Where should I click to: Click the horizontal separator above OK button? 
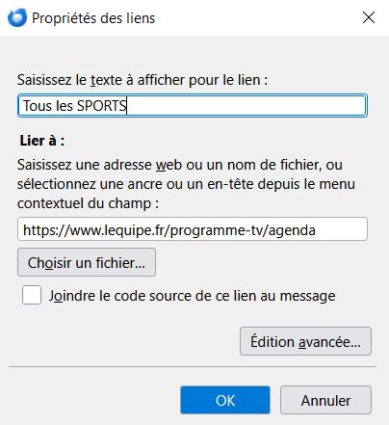tap(193, 366)
